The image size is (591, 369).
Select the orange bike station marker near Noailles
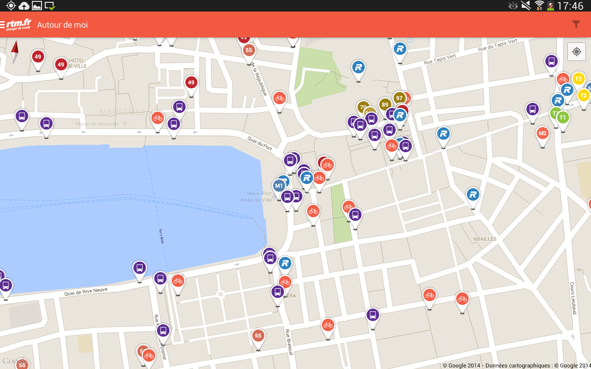[x=462, y=299]
